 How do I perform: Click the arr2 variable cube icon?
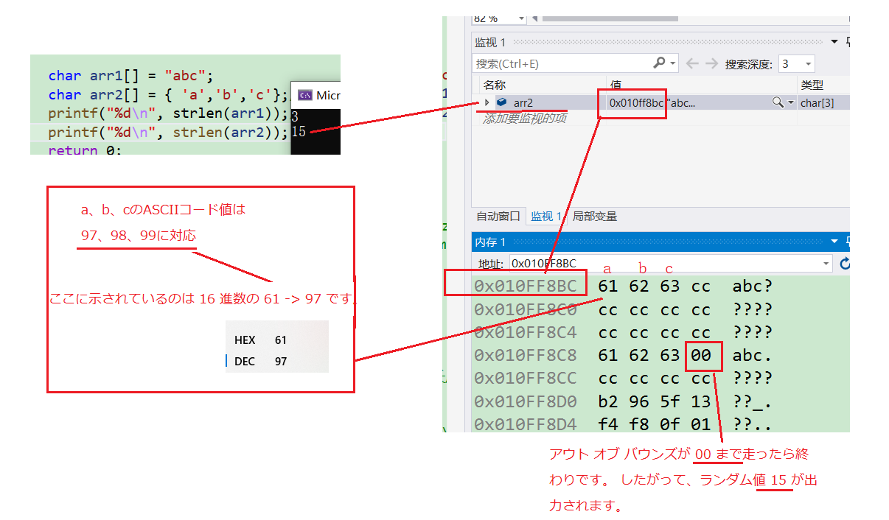[x=502, y=103]
